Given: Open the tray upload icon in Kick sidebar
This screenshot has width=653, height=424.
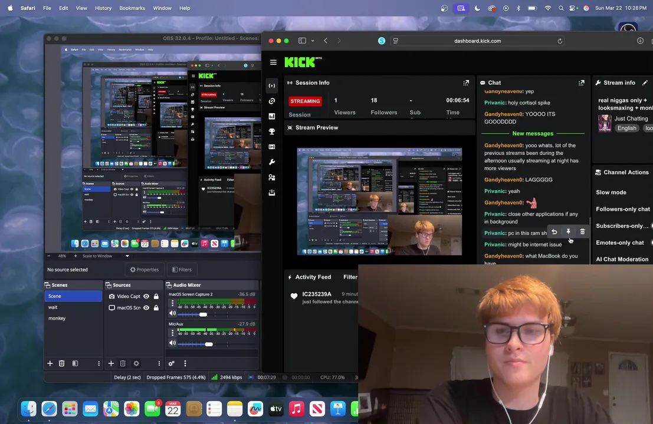Looking at the screenshot, I should coord(272,193).
